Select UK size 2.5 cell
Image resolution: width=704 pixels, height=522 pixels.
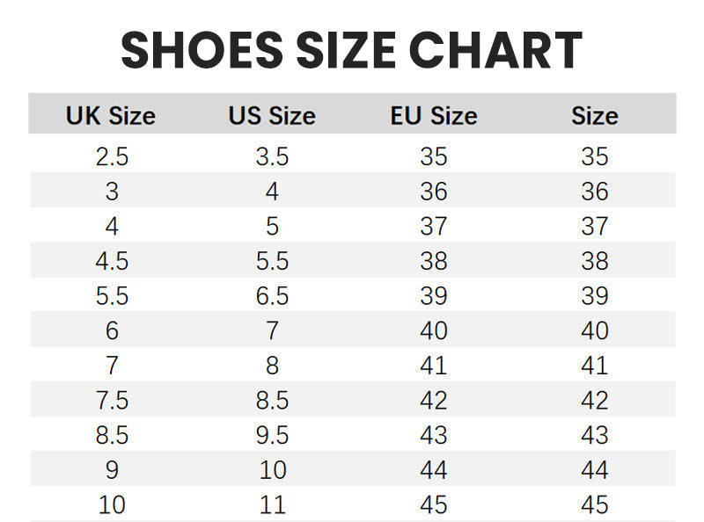(x=112, y=157)
